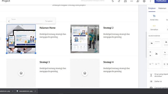Expand options for first webzid.com download

click(13, 91)
